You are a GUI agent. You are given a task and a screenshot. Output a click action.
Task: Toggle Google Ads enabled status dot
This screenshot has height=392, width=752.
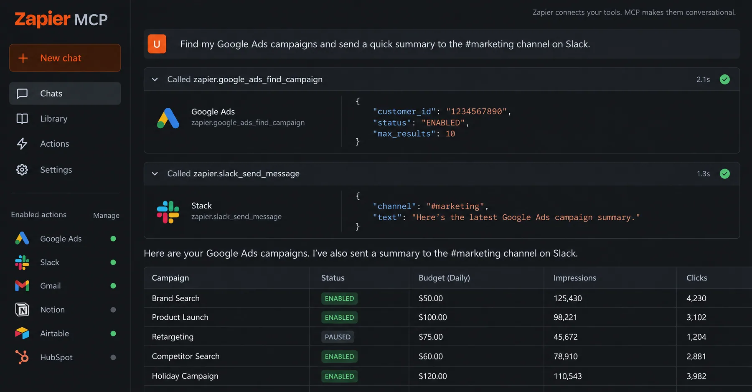coord(113,239)
